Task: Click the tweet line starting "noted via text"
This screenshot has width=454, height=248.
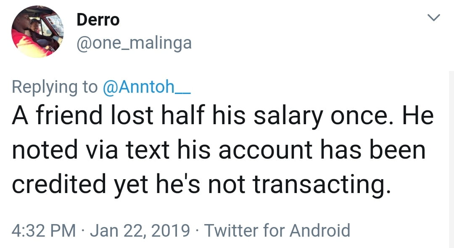Action: click(x=219, y=150)
